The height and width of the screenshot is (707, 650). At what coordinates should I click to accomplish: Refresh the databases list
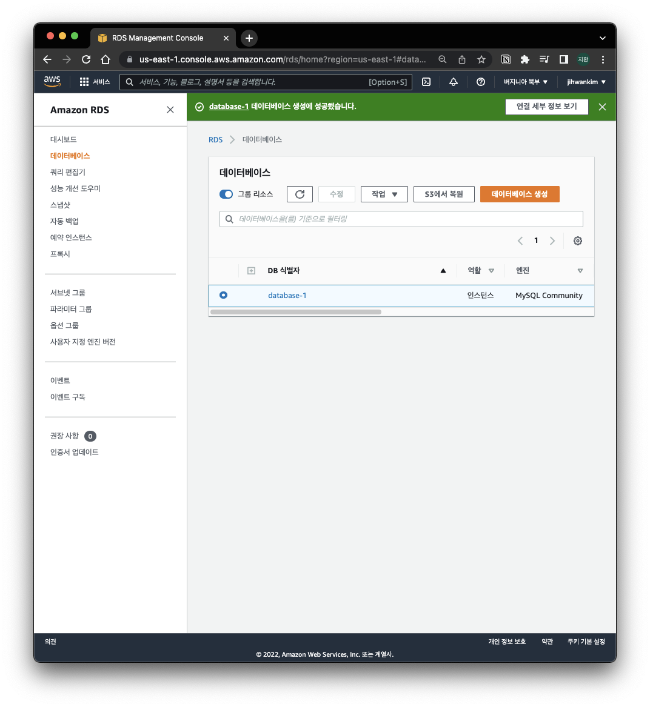(x=300, y=194)
